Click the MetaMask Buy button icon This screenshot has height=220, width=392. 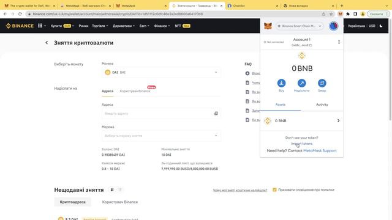[281, 83]
